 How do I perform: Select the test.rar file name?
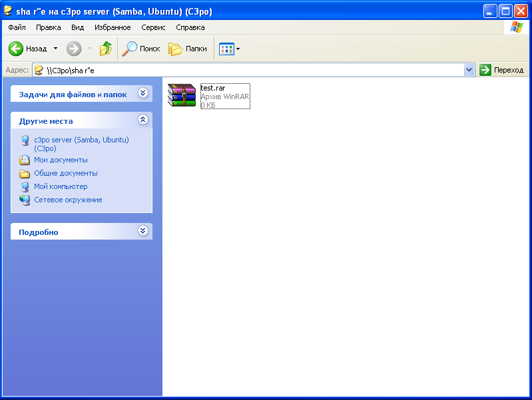212,88
